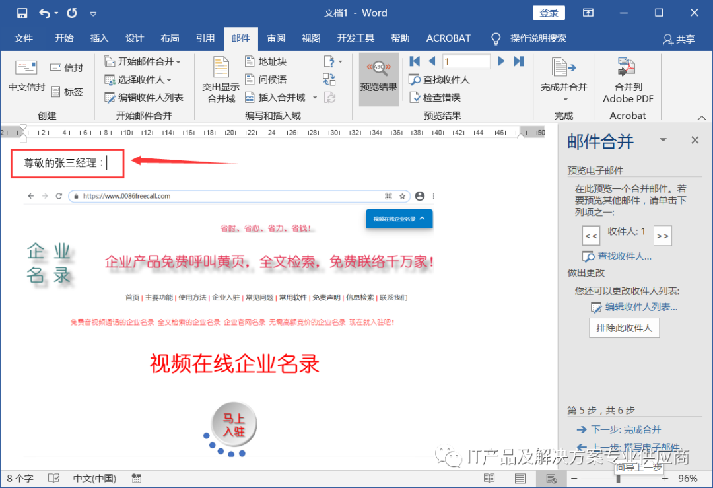This screenshot has width=713, height=488.
Task: Insert an 地址块 address block
Action: tap(266, 61)
